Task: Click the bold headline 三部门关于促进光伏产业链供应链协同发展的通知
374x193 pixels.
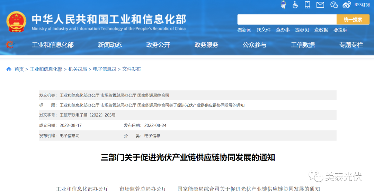Action: coord(188,157)
